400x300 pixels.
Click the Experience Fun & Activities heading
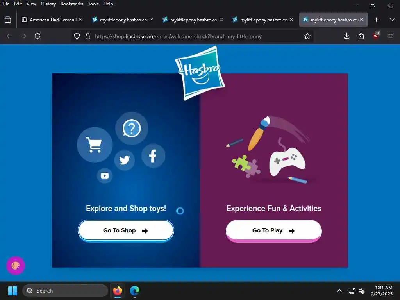(x=274, y=209)
